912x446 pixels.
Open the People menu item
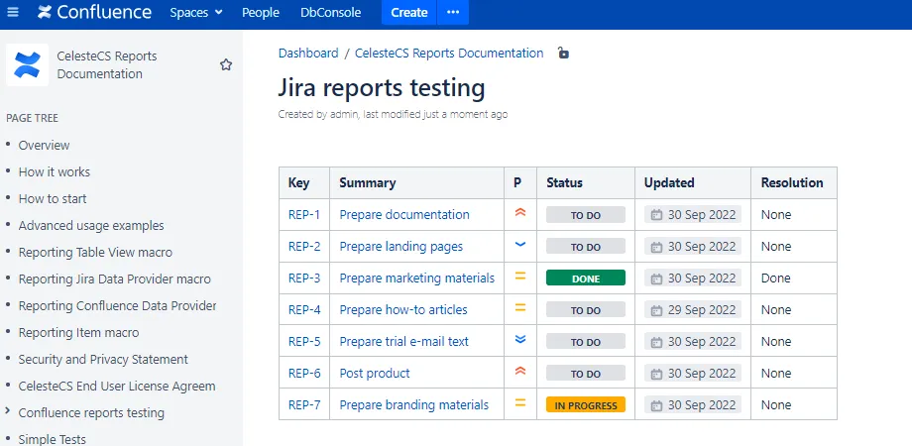(x=261, y=12)
